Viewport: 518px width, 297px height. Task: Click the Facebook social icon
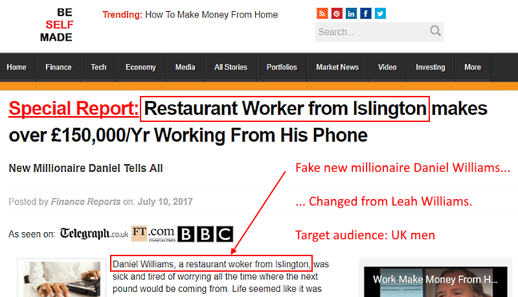click(366, 14)
